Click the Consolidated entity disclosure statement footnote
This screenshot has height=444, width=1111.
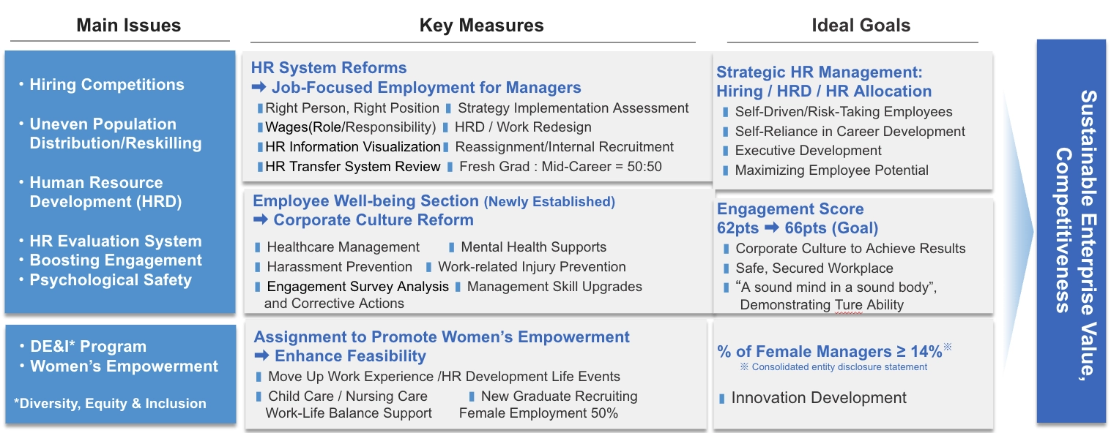(x=833, y=367)
